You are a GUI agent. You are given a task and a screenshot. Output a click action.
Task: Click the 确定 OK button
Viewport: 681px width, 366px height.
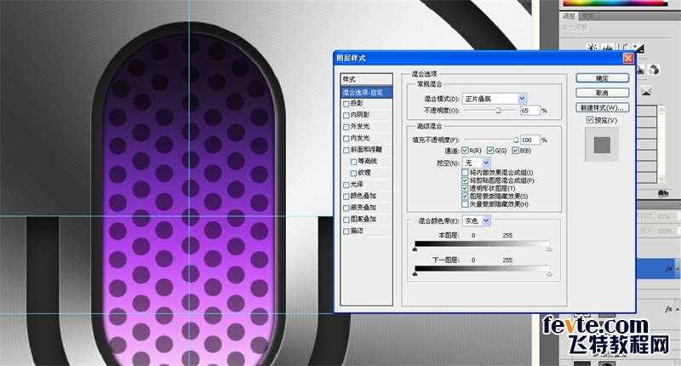coord(603,78)
